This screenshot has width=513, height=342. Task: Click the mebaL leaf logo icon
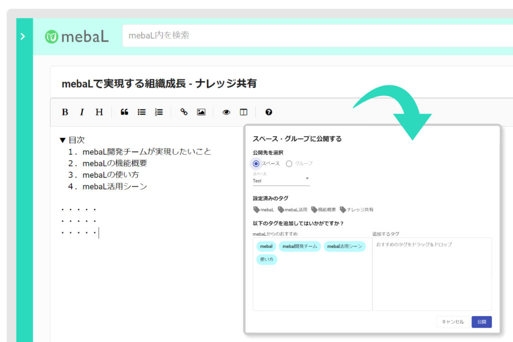pos(52,37)
